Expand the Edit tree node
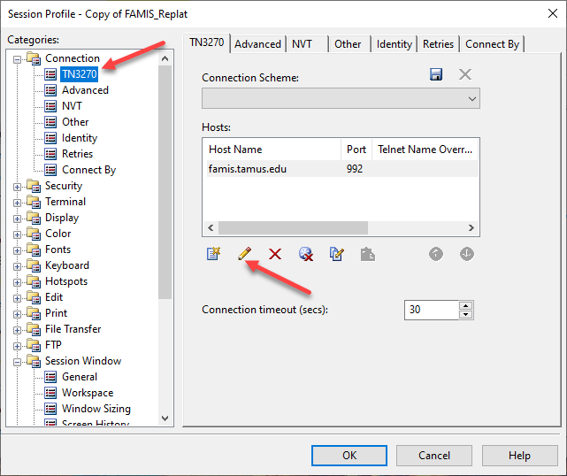The width and height of the screenshot is (567, 476). pyautogui.click(x=17, y=298)
